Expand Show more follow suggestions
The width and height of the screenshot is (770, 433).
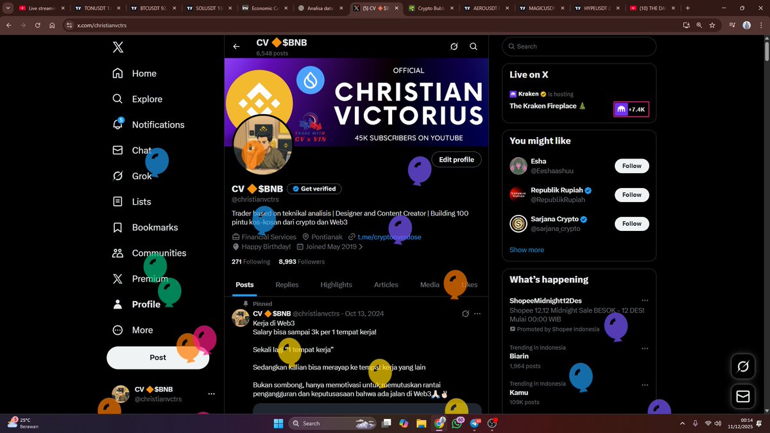tap(526, 250)
